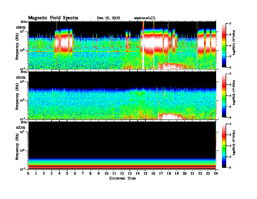Click inside the dZ/dt spectrogram plot
The height and width of the screenshot is (199, 257).
pos(122,145)
